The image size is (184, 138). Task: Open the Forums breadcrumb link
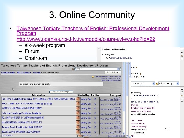[x=37, y=73]
